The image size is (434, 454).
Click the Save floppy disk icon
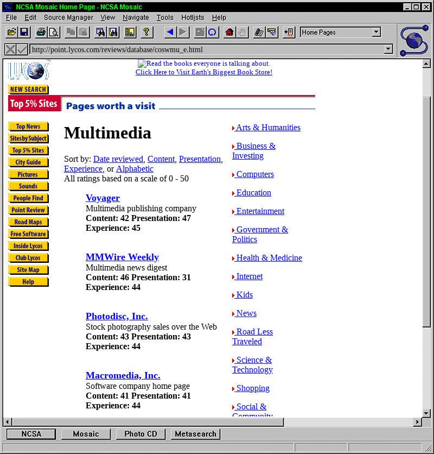point(24,33)
